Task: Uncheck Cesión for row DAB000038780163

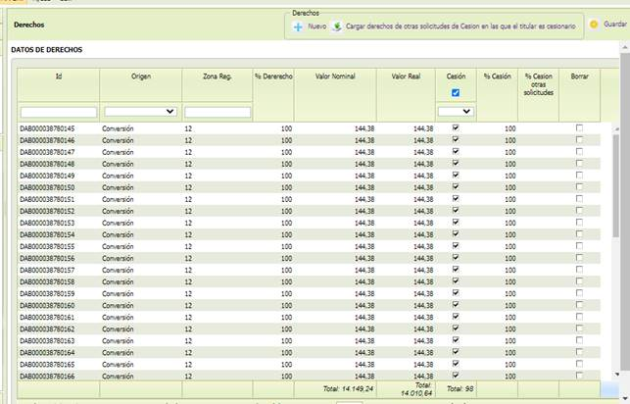Action: point(456,340)
